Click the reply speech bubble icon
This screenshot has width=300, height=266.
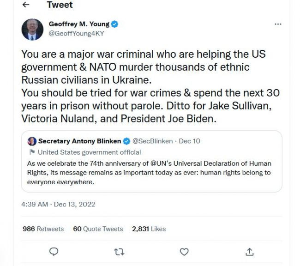(54, 252)
